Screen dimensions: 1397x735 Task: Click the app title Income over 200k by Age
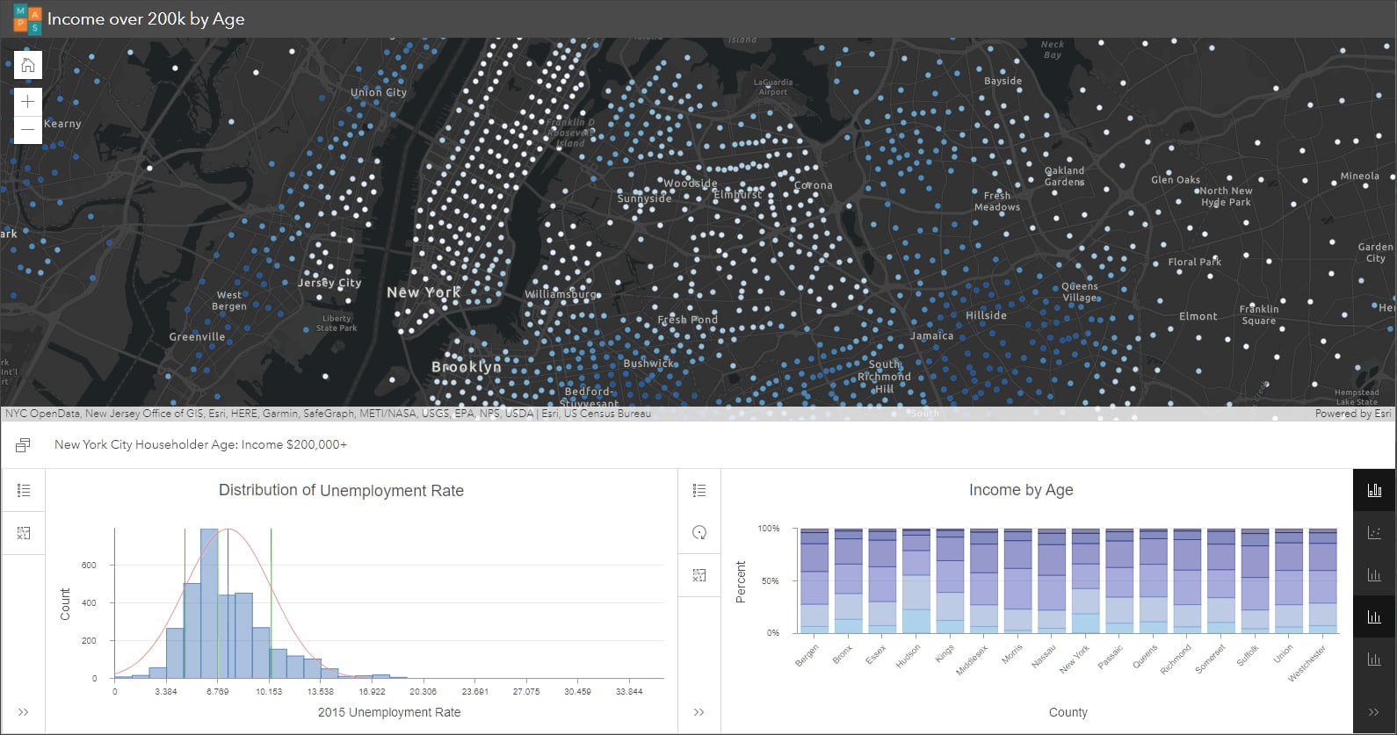[x=146, y=19]
